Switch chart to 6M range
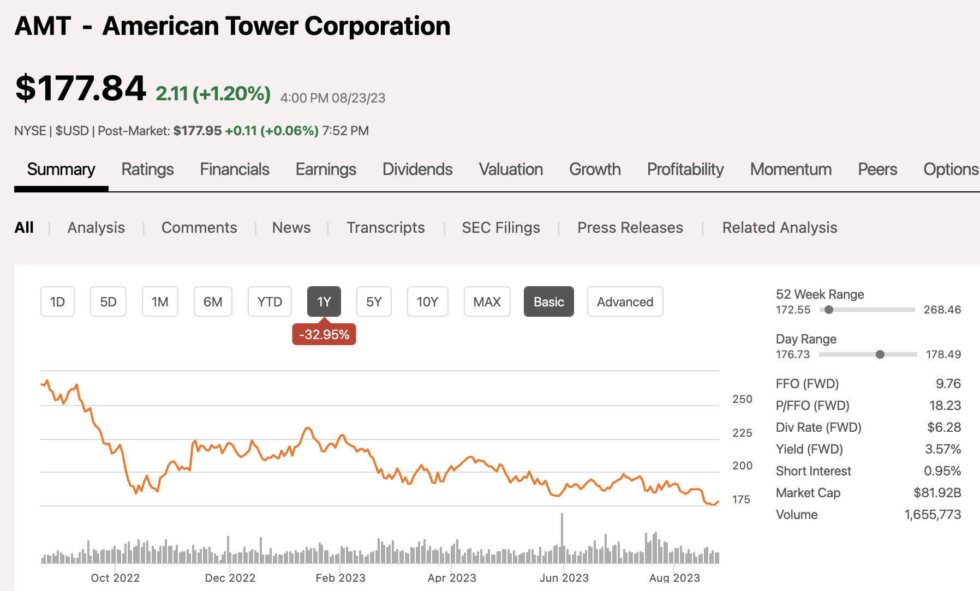Image resolution: width=980 pixels, height=591 pixels. pyautogui.click(x=213, y=301)
